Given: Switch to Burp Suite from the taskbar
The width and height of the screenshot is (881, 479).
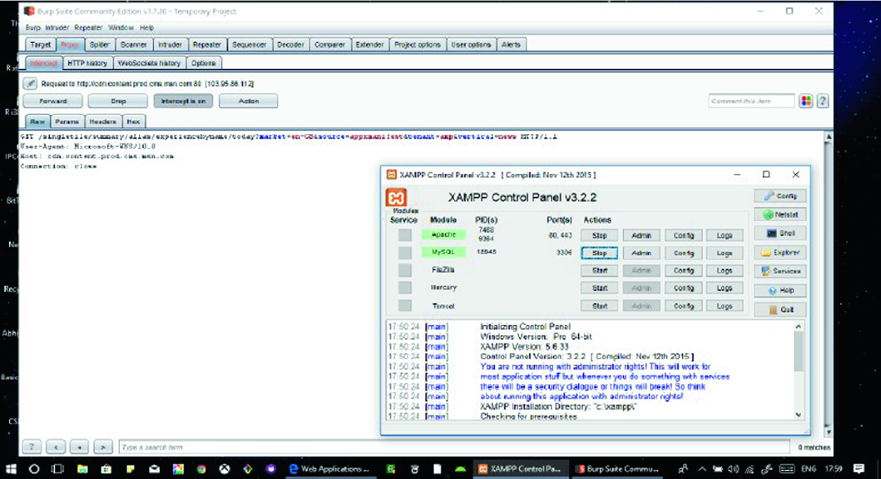Looking at the screenshot, I should (618, 468).
